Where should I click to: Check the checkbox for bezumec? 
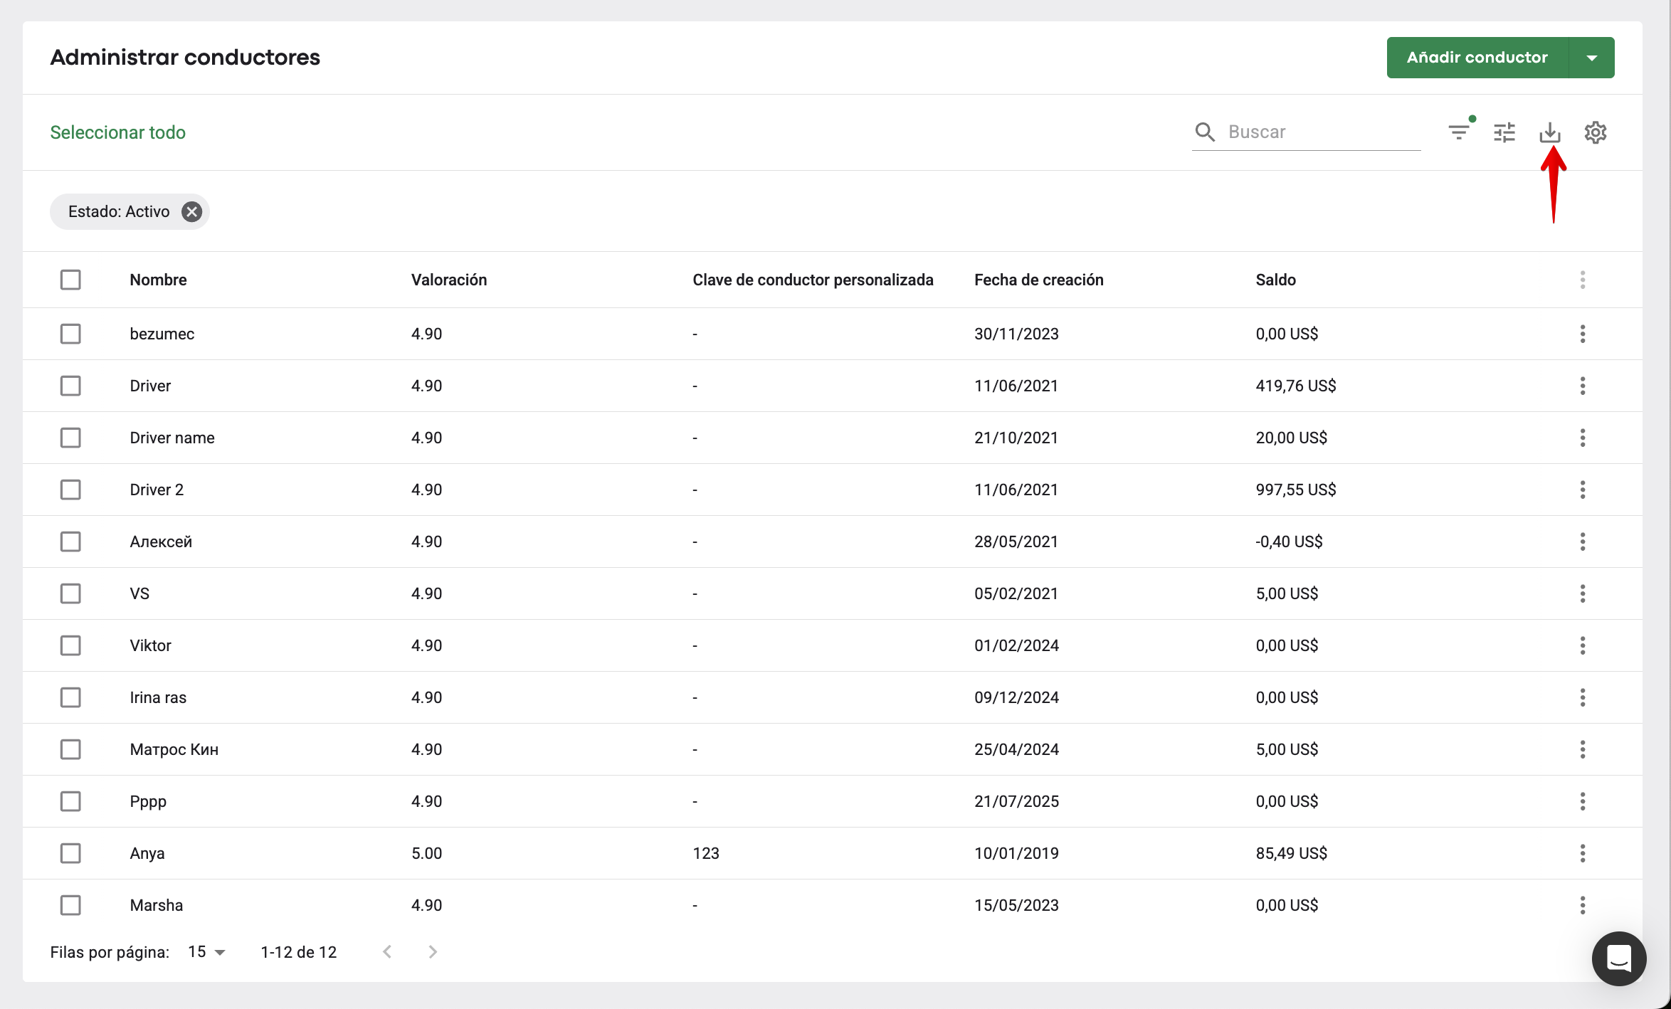(70, 334)
